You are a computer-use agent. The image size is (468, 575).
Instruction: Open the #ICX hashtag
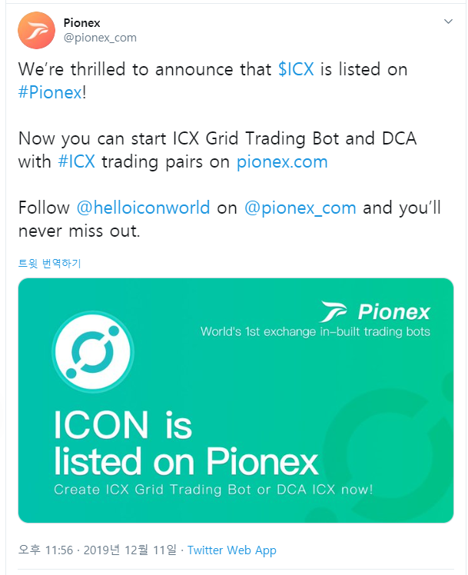pyautogui.click(x=77, y=161)
